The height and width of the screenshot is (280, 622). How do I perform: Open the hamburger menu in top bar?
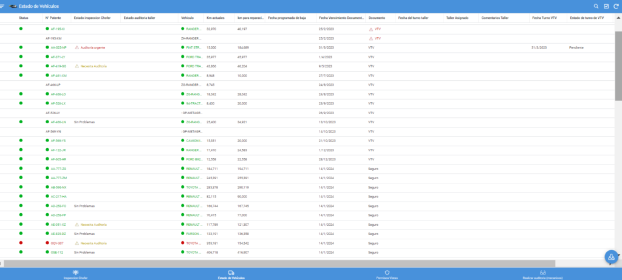[x=3, y=6]
